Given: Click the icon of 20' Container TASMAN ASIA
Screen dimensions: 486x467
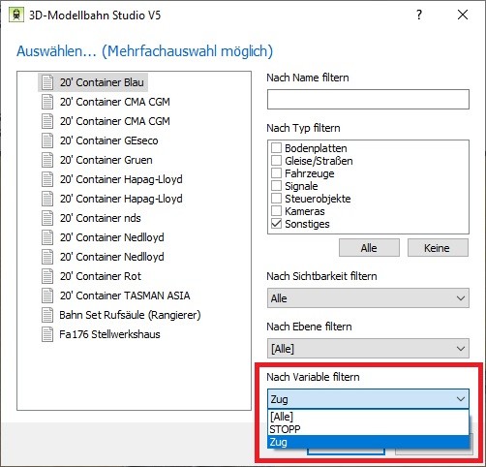Looking at the screenshot, I should [47, 296].
